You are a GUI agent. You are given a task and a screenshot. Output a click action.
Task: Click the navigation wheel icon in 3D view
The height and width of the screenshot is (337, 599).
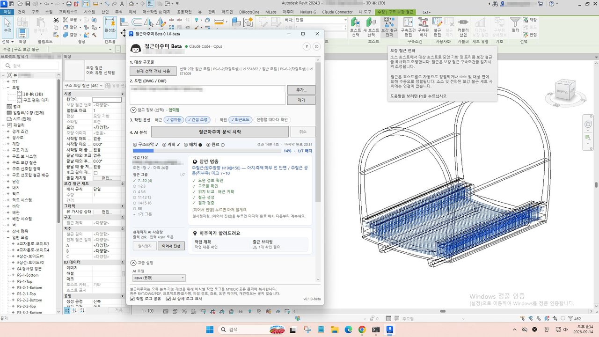click(588, 124)
